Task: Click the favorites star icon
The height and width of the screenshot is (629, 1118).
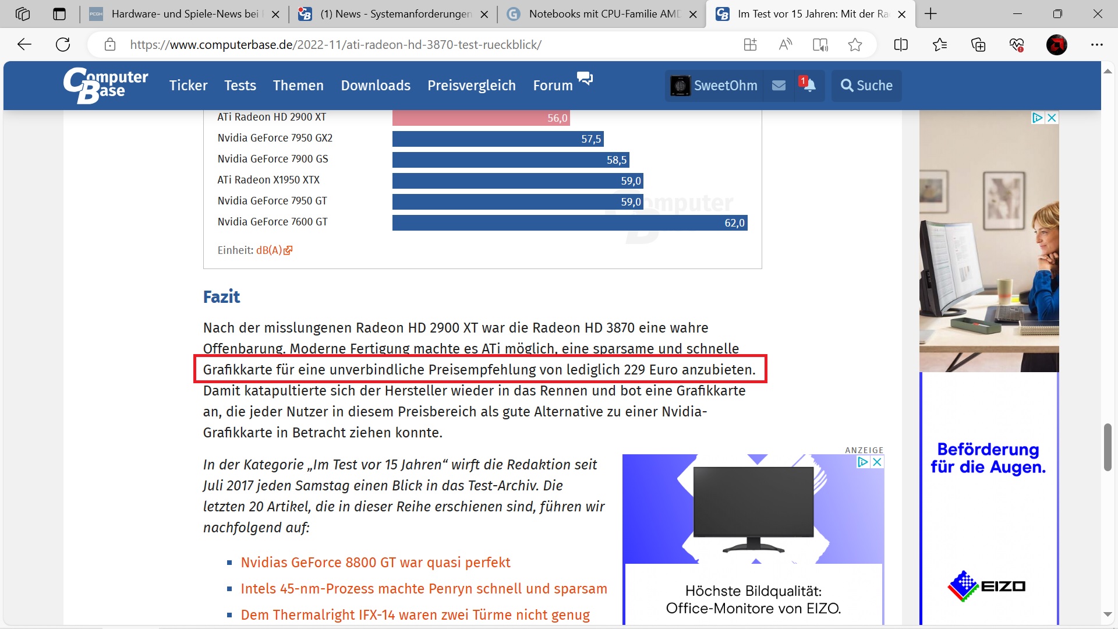Action: [x=855, y=44]
